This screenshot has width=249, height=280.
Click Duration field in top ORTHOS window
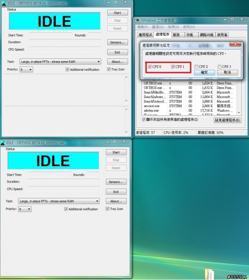click(65, 42)
